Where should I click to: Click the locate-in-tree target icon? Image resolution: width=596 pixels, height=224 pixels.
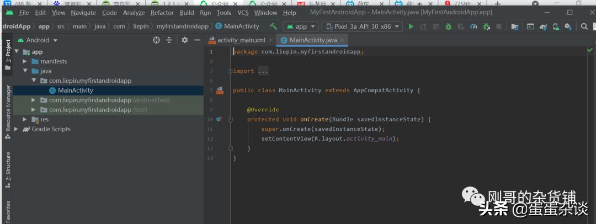(x=156, y=40)
